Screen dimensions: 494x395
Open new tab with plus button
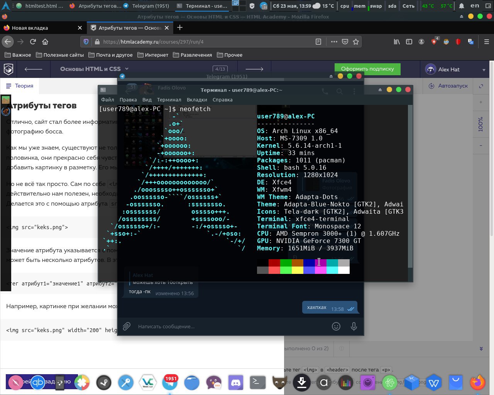pos(179,27)
